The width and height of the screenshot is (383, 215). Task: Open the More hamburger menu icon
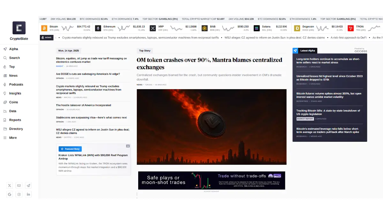(5, 138)
